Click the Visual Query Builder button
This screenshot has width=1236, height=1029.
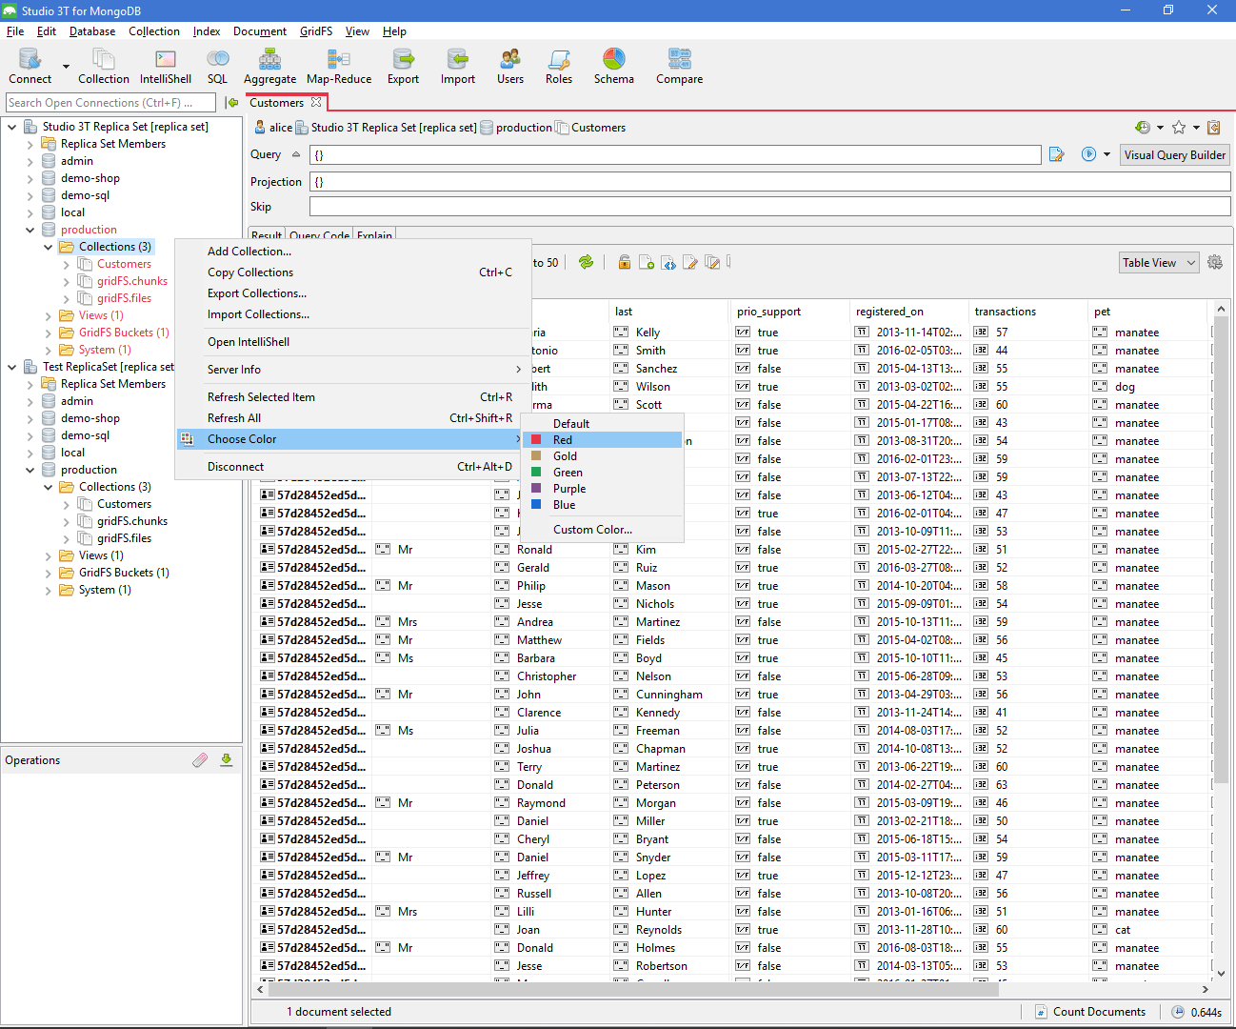pyautogui.click(x=1174, y=154)
